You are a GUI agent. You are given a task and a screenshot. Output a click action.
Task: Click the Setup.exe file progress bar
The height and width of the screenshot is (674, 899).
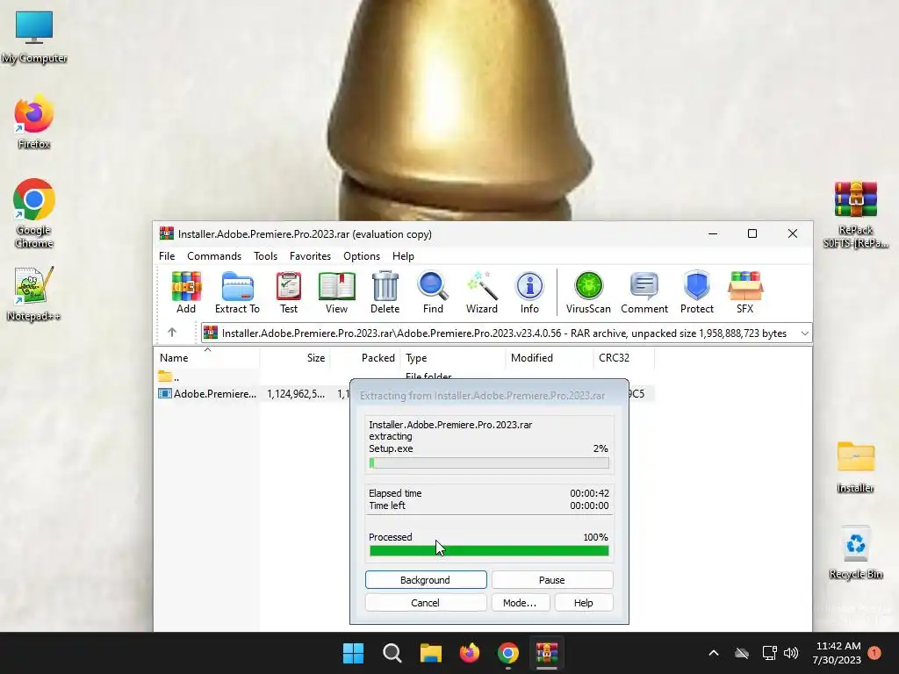(x=489, y=463)
